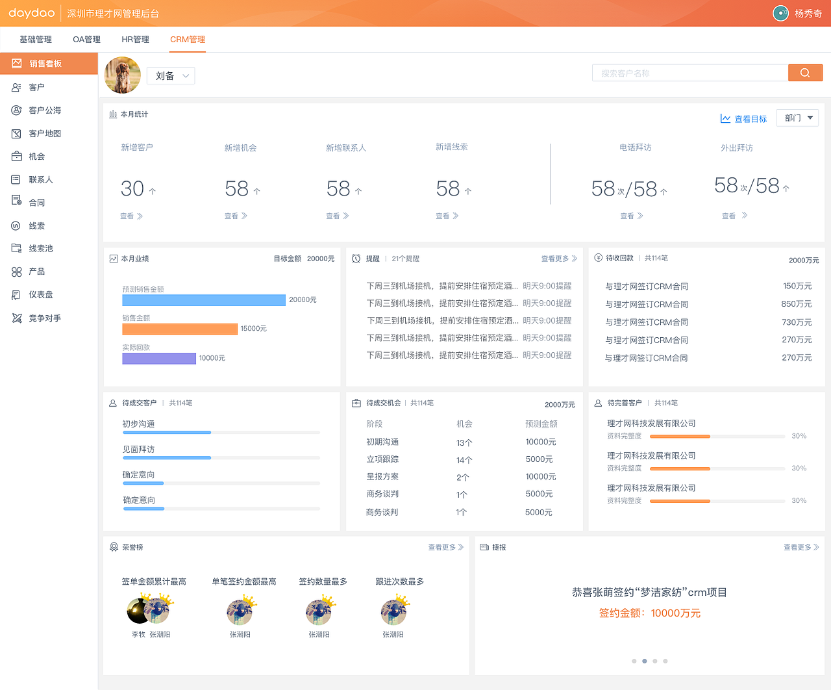This screenshot has width=831, height=690.
Task: Click the orange search magnifier button
Action: [x=805, y=73]
